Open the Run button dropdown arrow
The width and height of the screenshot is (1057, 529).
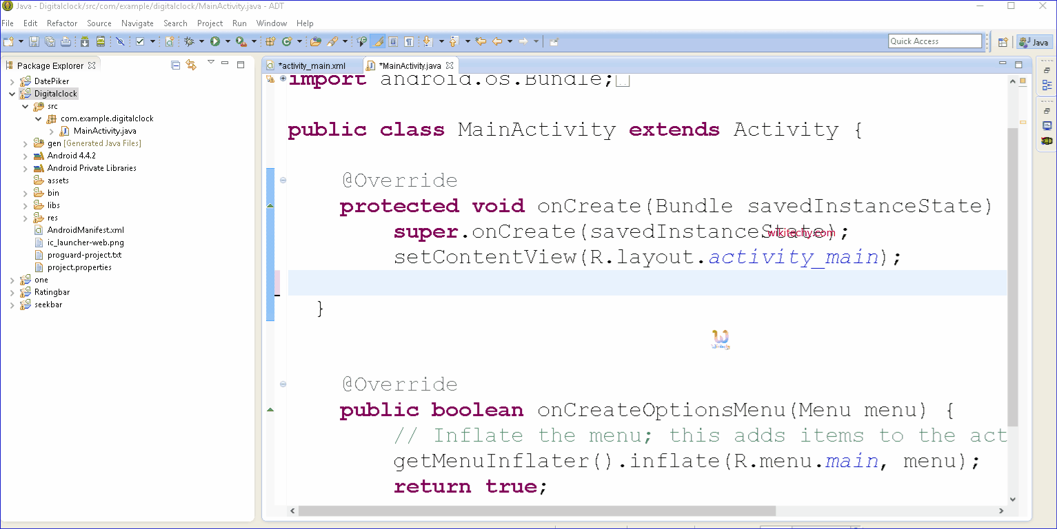[227, 42]
